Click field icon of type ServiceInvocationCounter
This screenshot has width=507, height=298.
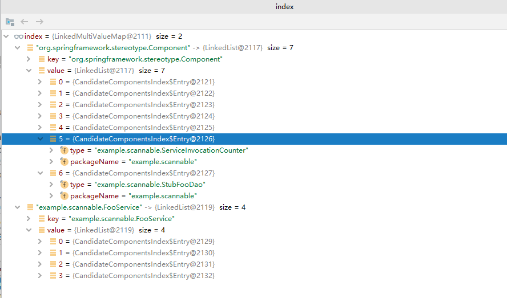click(64, 150)
